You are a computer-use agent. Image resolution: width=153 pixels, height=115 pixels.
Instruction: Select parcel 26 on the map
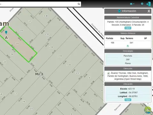(21, 30)
